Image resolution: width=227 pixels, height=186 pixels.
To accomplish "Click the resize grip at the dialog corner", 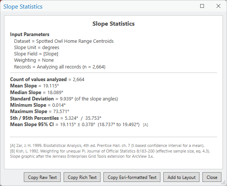I will (224, 183).
